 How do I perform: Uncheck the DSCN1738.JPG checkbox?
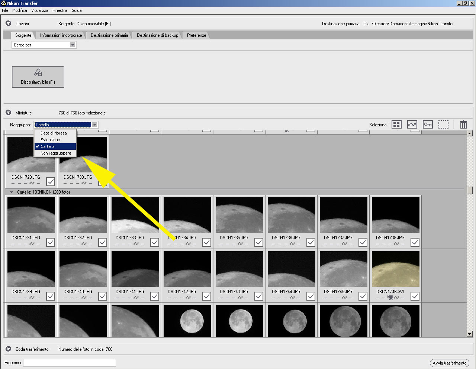(x=415, y=242)
